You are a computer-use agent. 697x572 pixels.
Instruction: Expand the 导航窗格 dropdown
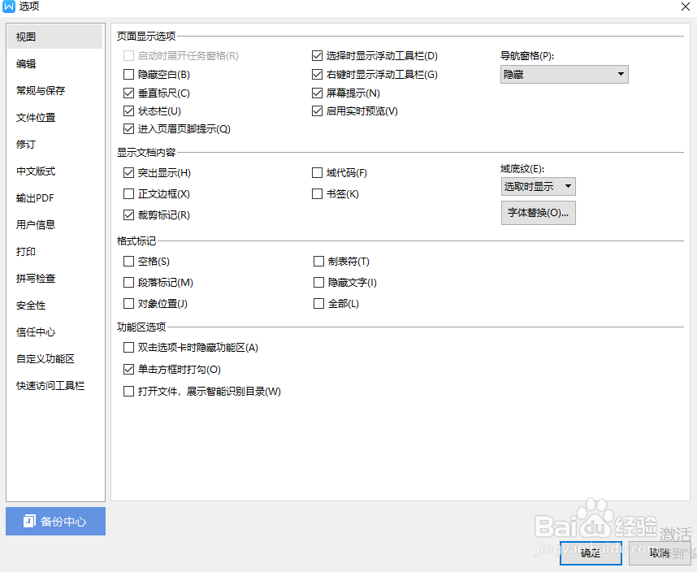coord(564,74)
